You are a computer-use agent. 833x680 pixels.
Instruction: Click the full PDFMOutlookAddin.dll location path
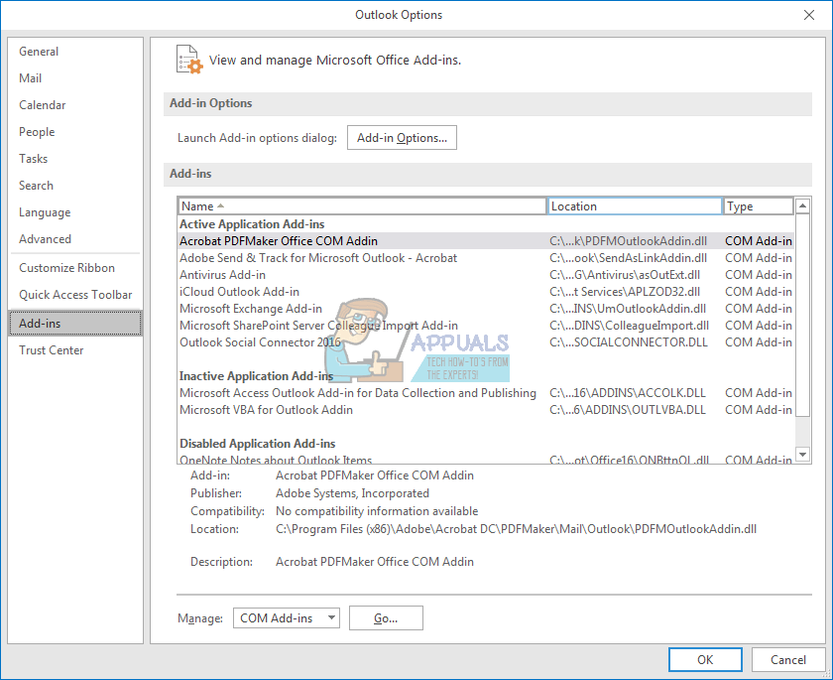516,529
